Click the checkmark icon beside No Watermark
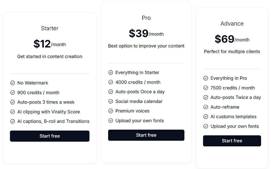The height and width of the screenshot is (169, 271). [x=13, y=83]
